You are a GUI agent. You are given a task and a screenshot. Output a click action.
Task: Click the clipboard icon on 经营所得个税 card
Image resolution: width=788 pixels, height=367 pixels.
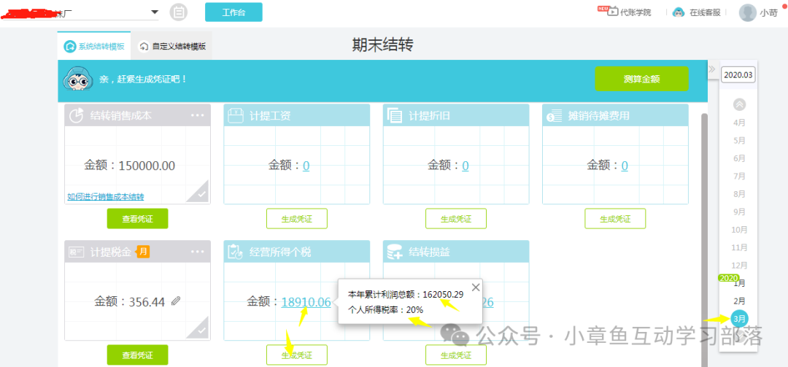tap(235, 252)
